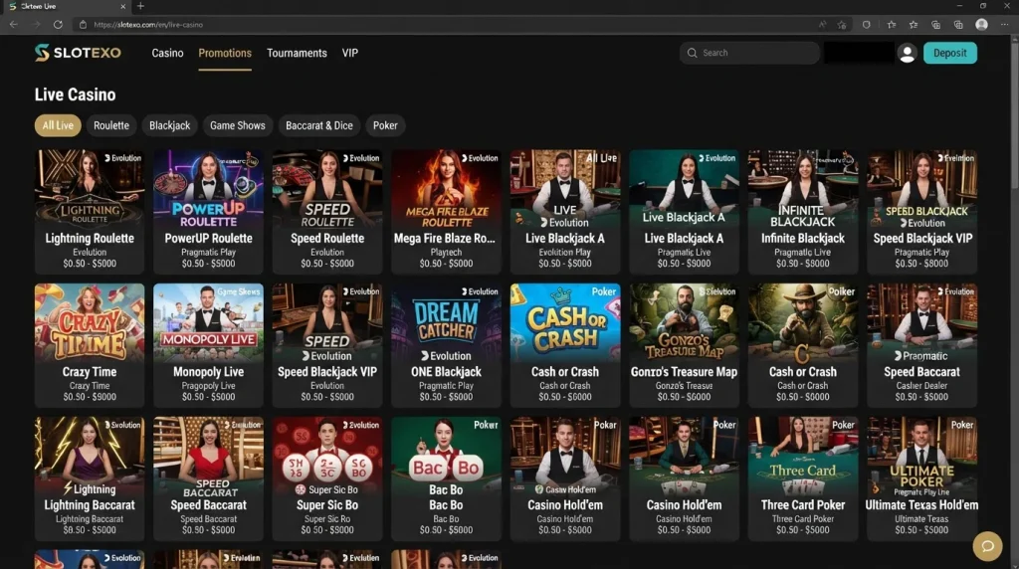Screen dimensions: 1019x569
Task: Open the user account avatar icon
Action: pos(907,54)
